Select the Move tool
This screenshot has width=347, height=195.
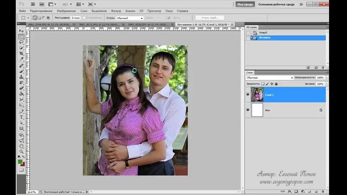(22, 31)
